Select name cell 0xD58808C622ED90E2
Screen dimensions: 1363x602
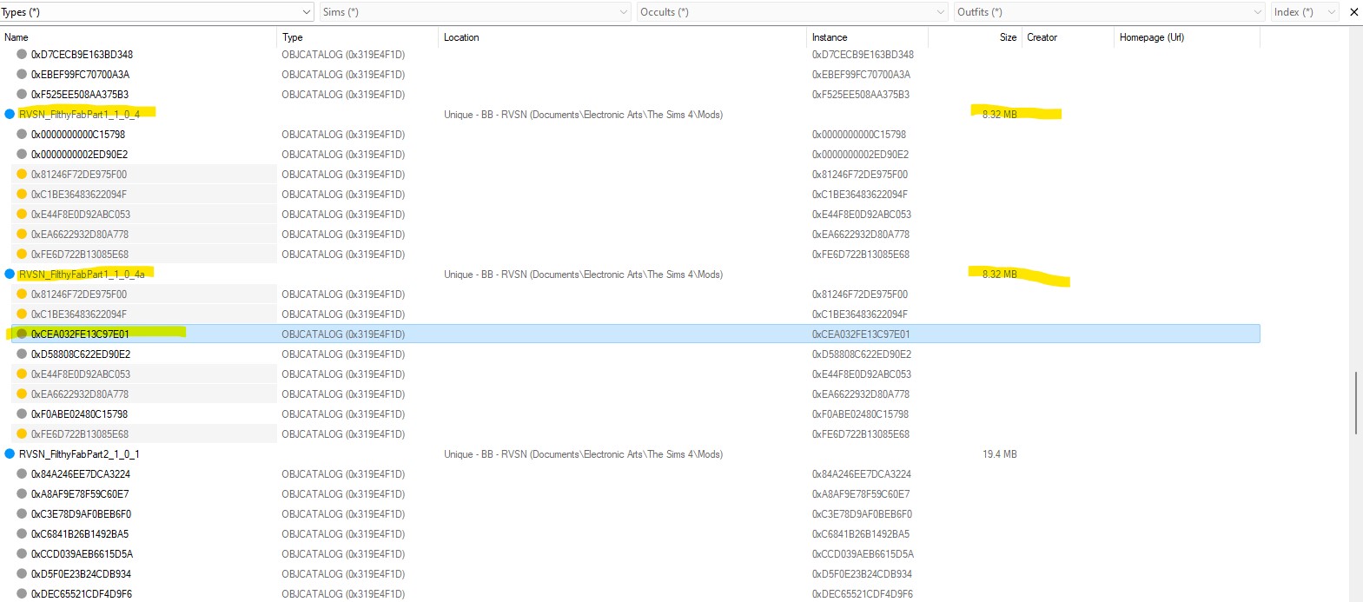point(81,354)
